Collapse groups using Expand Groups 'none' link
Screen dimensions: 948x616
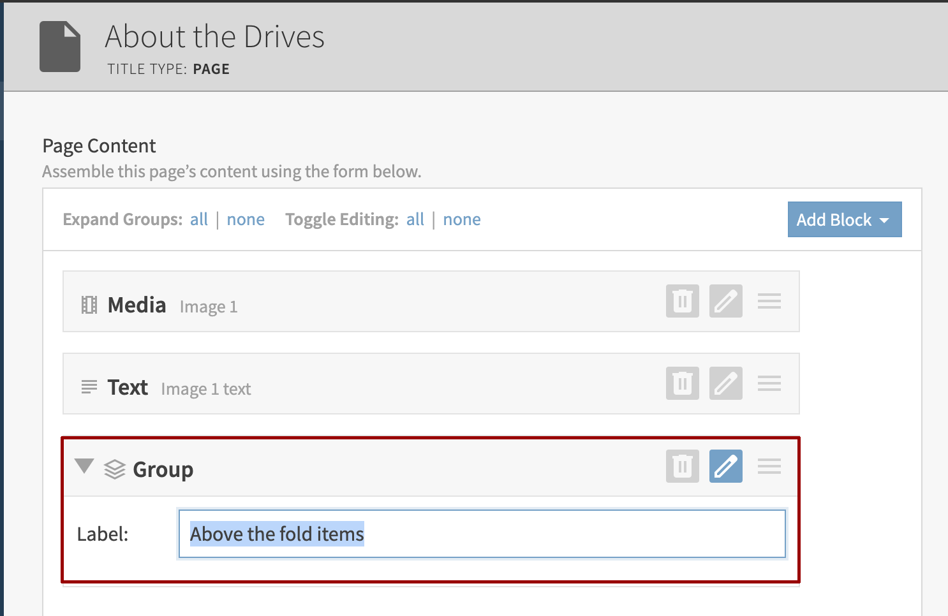(246, 219)
